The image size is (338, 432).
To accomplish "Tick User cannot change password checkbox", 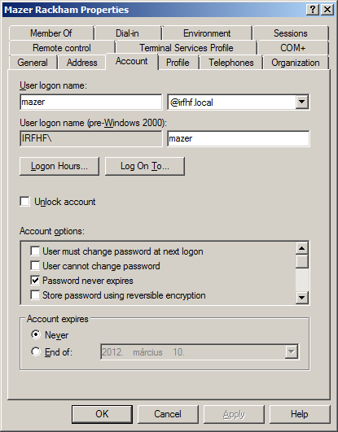I will [x=35, y=266].
